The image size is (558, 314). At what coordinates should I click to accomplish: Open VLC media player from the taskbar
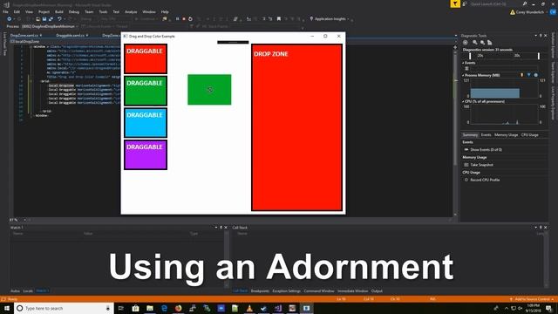click(249, 308)
